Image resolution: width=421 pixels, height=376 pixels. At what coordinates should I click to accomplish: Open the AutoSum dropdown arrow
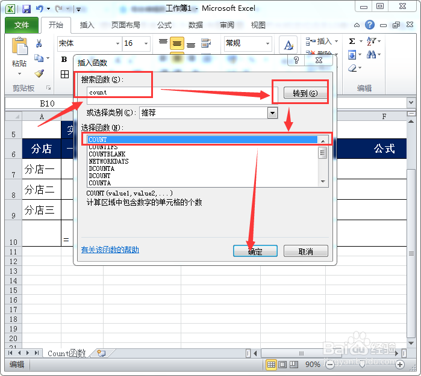pyautogui.click(x=361, y=41)
